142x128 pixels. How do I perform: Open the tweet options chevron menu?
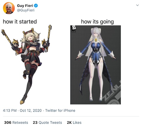pyautogui.click(x=138, y=5)
